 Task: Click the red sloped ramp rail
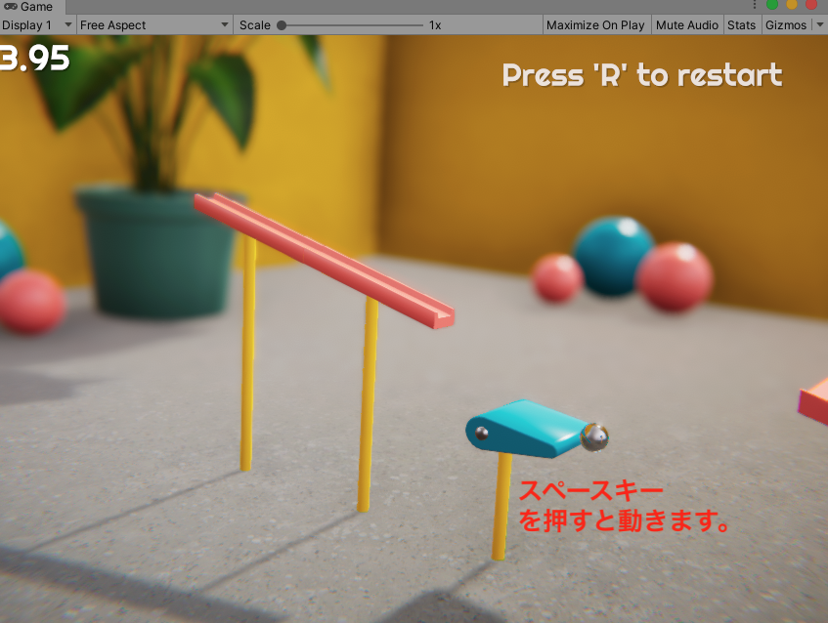323,259
